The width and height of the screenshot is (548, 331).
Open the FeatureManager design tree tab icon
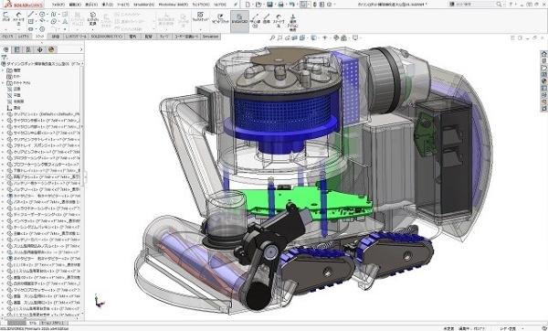pyautogui.click(x=5, y=49)
